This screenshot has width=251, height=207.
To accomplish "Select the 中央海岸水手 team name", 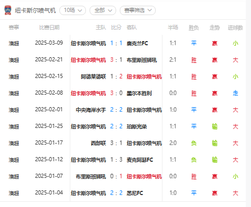I will point(91,110).
